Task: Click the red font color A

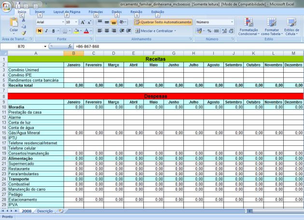Action: click(86, 31)
